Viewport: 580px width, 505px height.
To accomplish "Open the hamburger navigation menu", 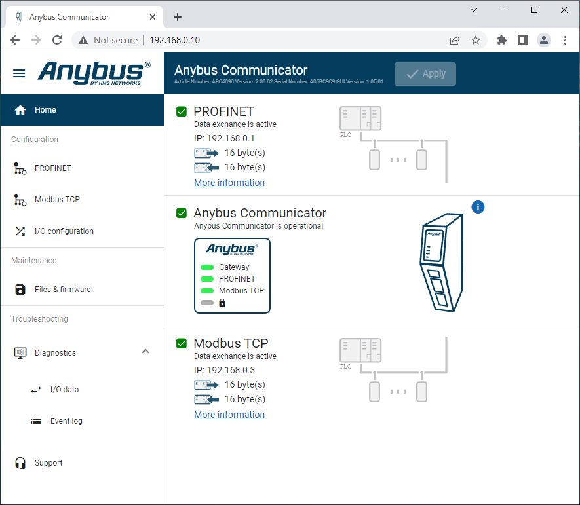I will [x=19, y=73].
